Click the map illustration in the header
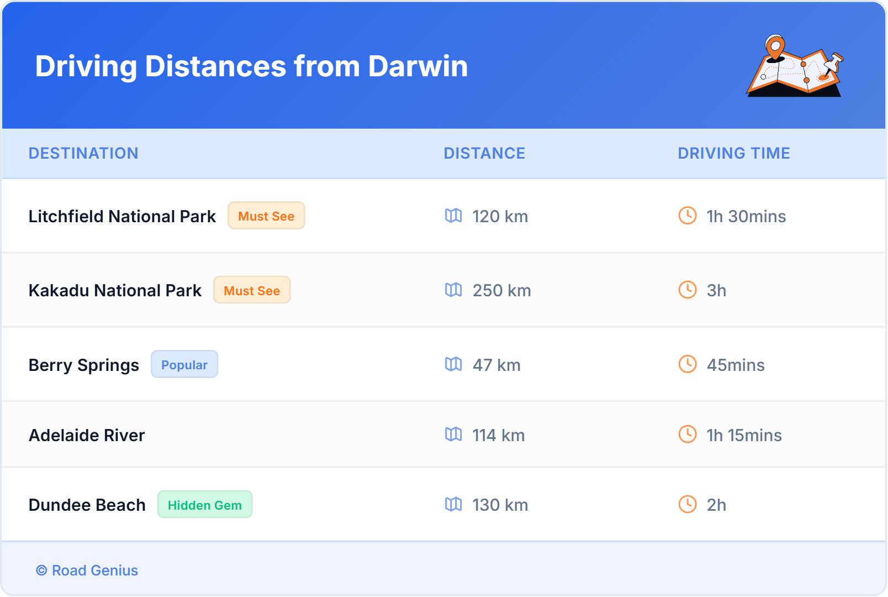Screen dimensions: 888x597 [x=795, y=66]
